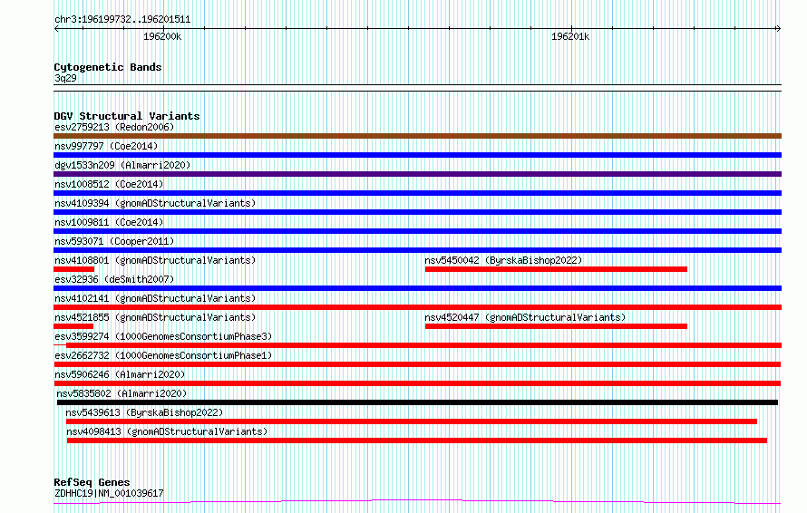
Task: Click the red nsv5450042 variant bar
Action: click(x=556, y=269)
